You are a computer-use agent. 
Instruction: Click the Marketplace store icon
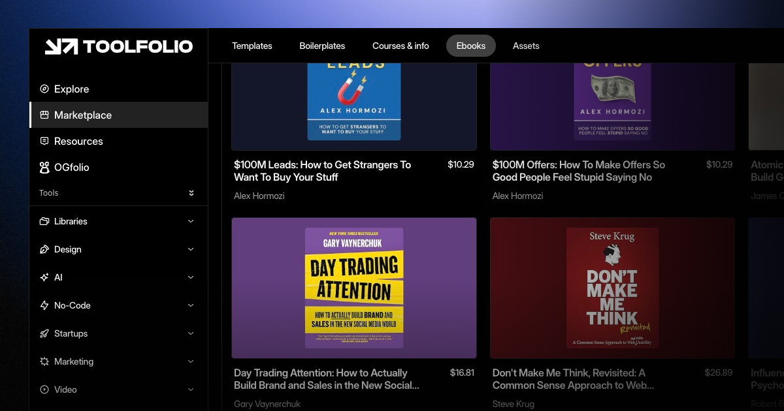(x=44, y=115)
